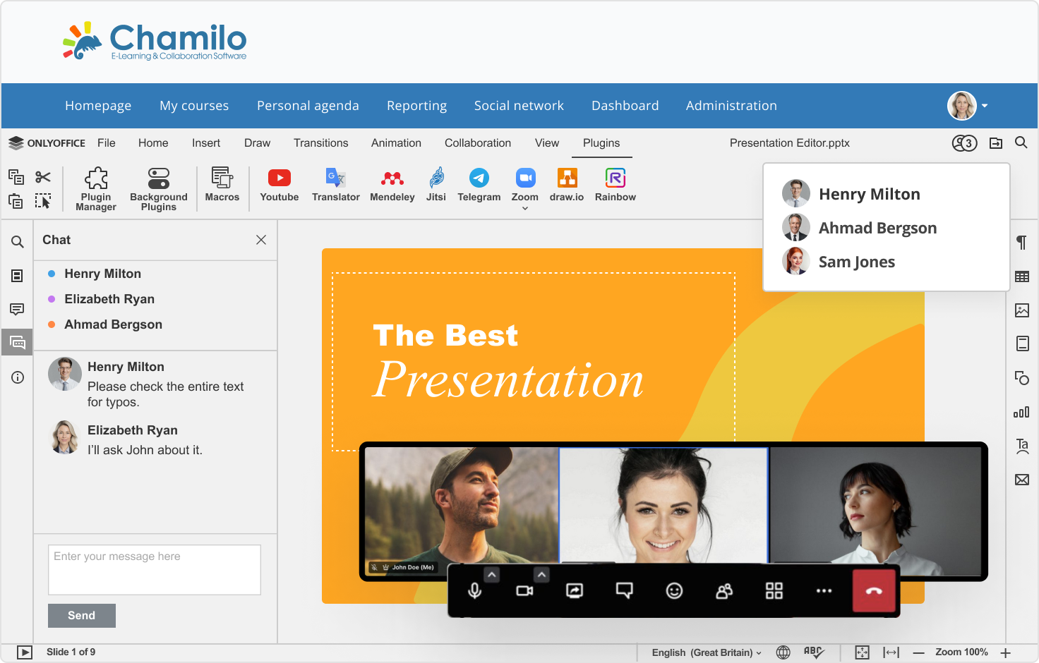
Task: Open the English (Great Britain) language dropdown
Action: (x=707, y=652)
